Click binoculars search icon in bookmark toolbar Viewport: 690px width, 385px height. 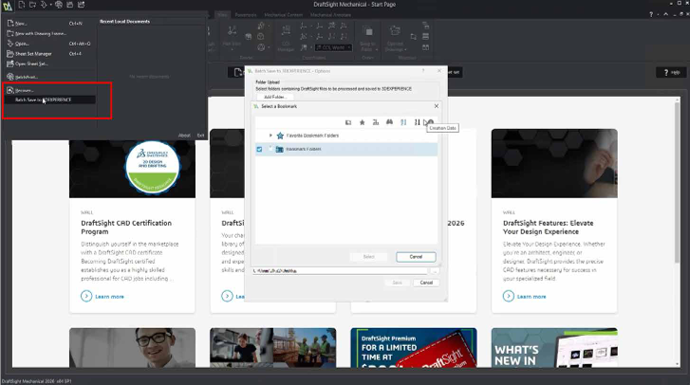point(389,122)
